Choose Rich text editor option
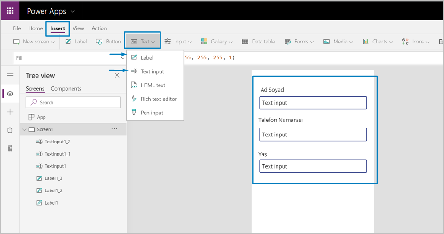 coord(155,99)
